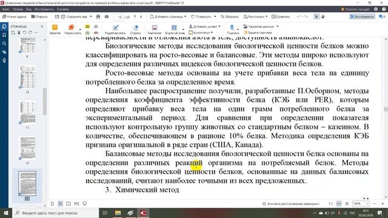
Task: Click Сравнить compare documents button
Action: (281, 16)
